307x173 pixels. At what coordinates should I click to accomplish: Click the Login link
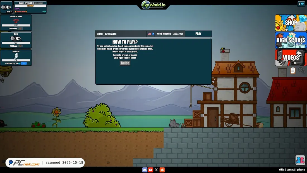[44, 11]
